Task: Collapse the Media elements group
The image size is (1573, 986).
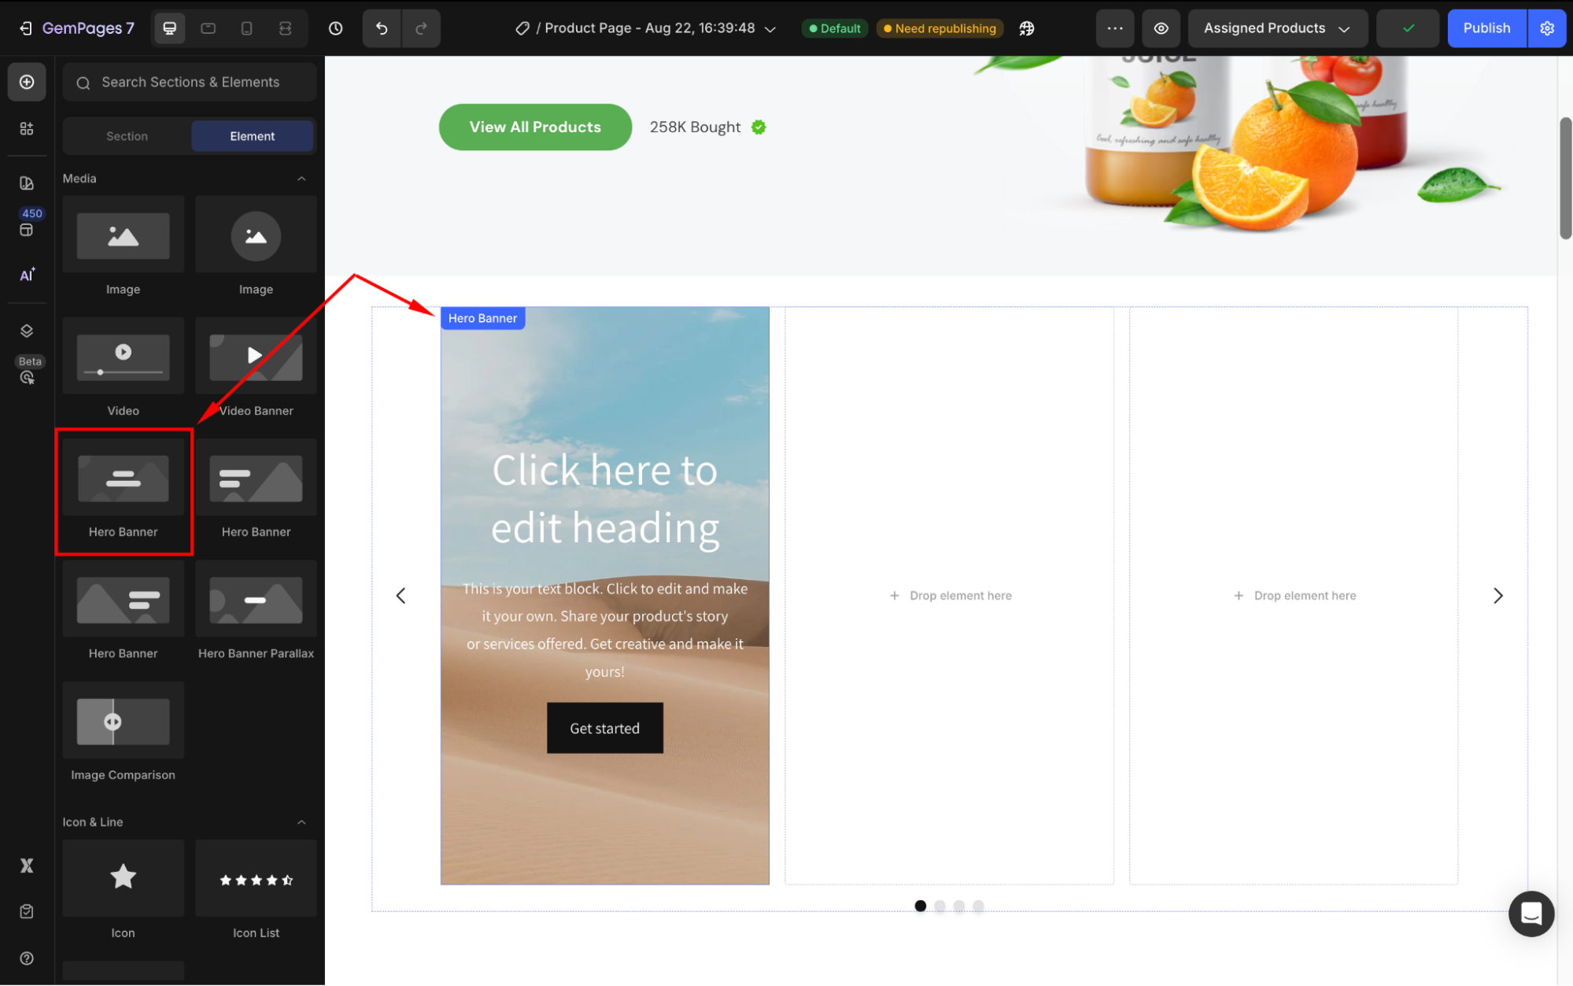Action: pos(301,179)
